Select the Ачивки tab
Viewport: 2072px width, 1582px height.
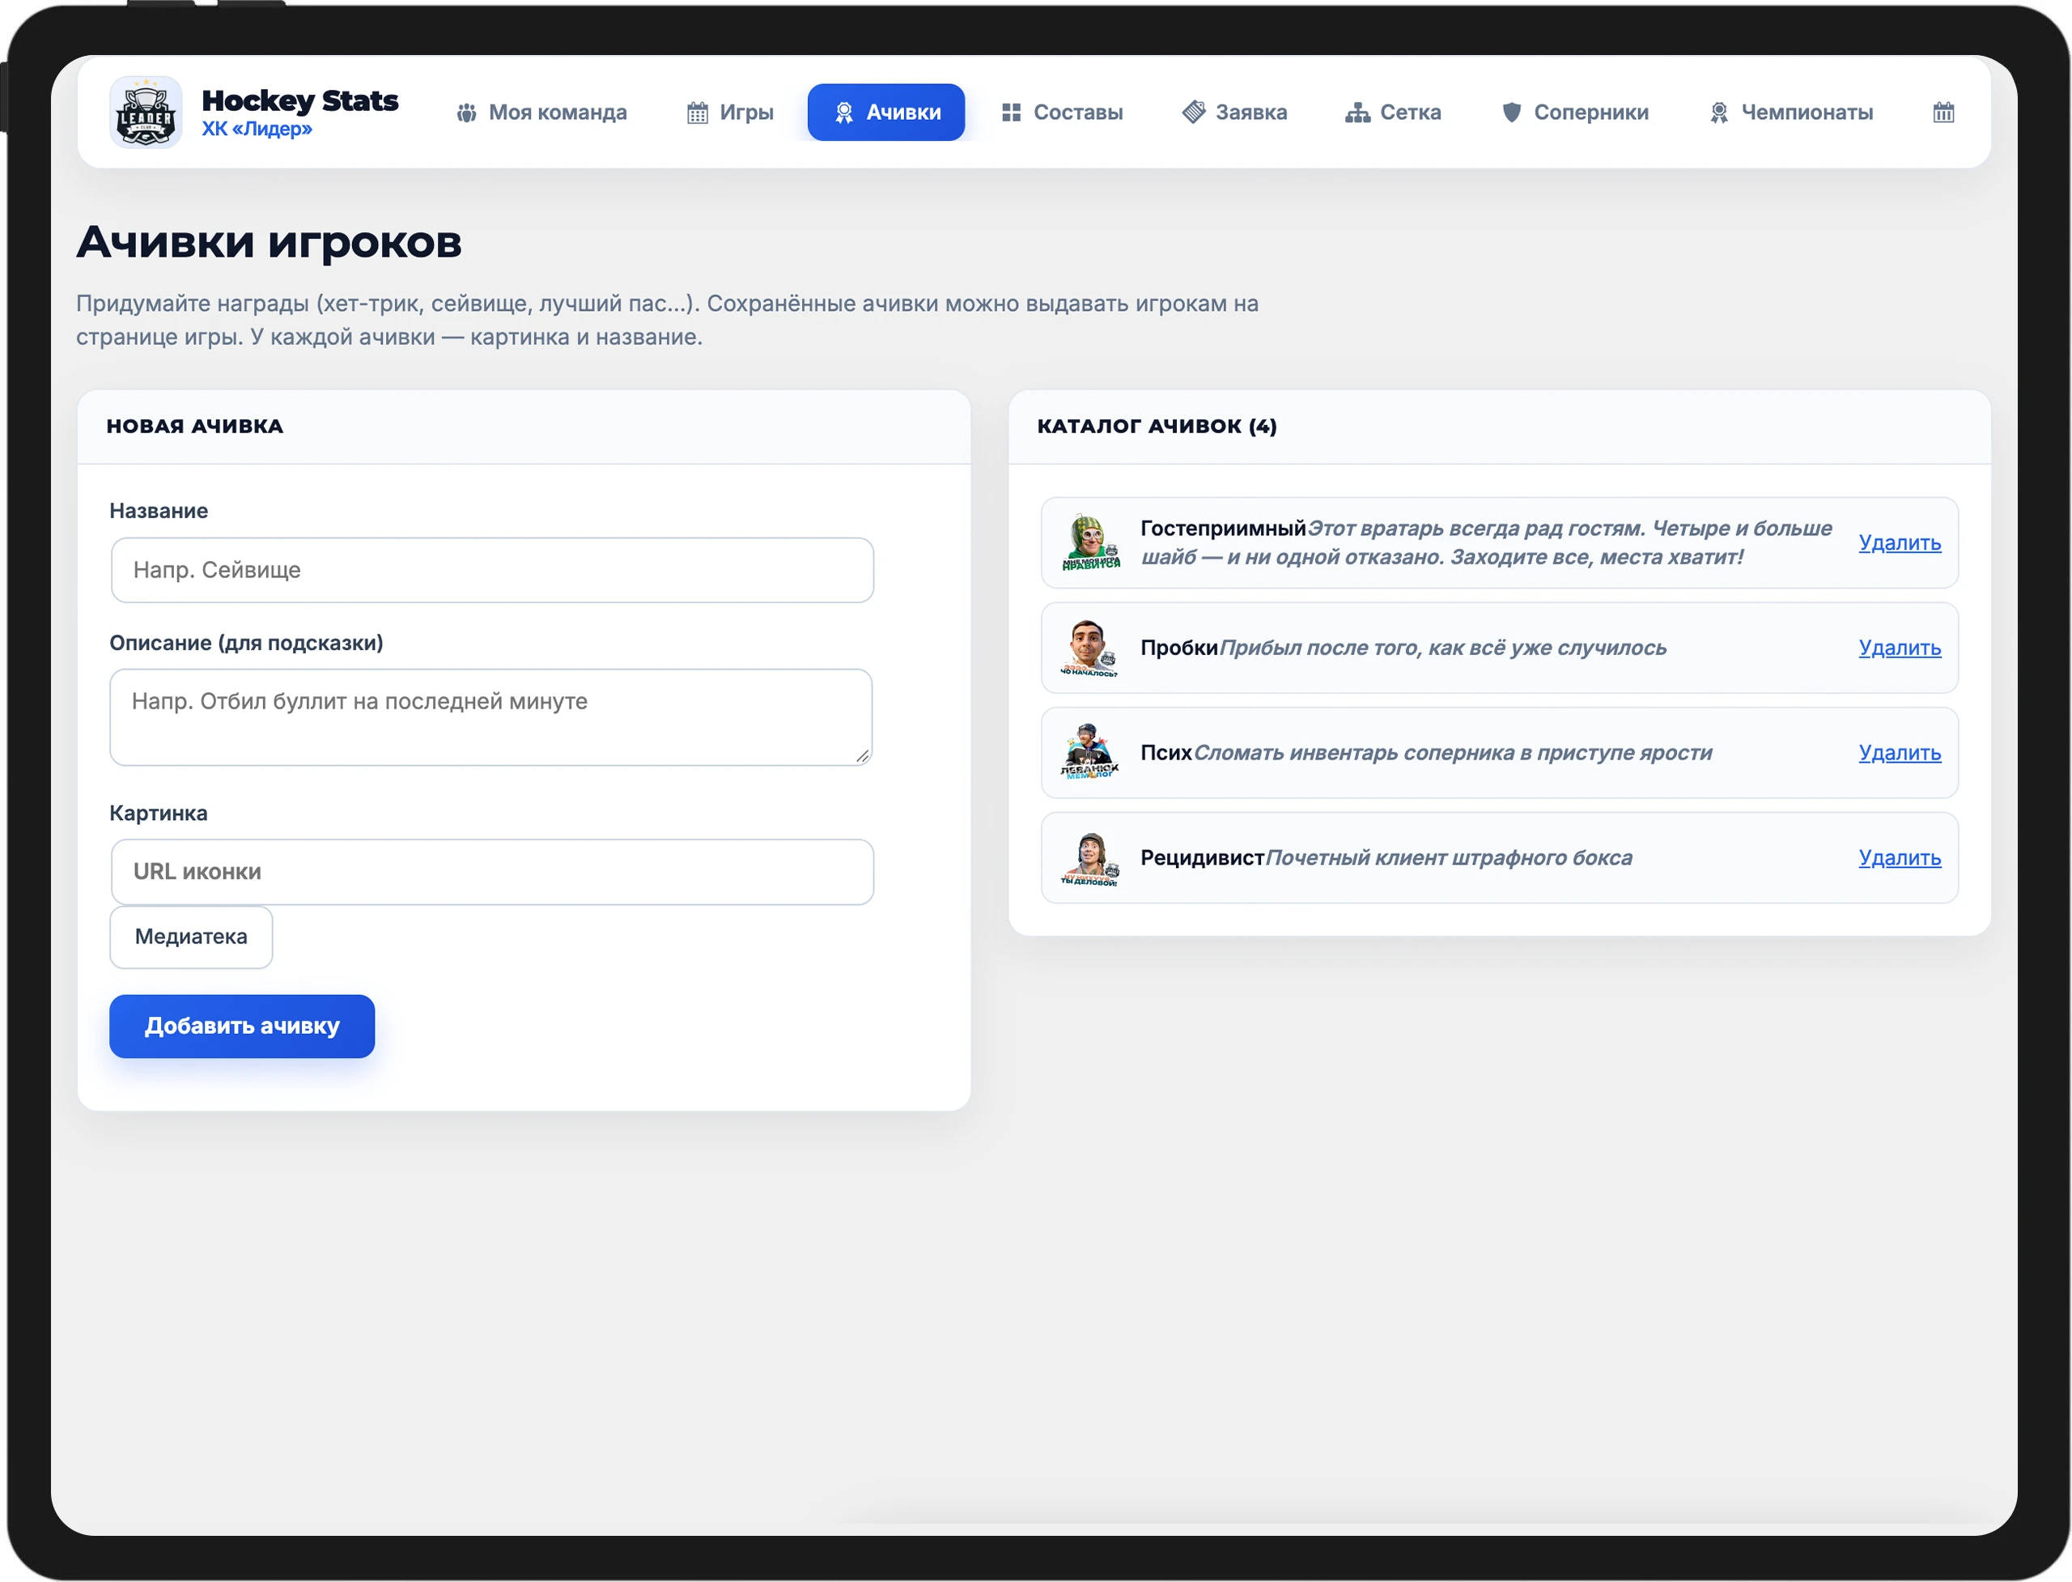coord(885,112)
